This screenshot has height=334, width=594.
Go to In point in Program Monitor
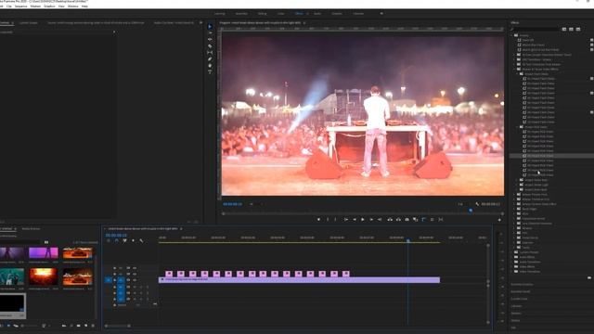coord(346,220)
